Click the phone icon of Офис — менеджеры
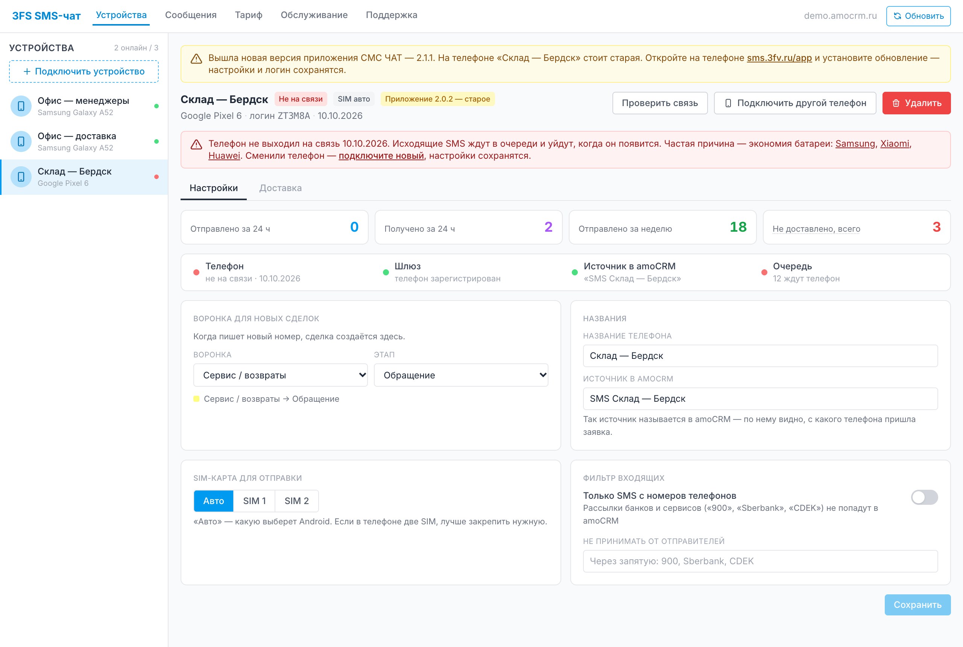963x647 pixels. [x=21, y=106]
